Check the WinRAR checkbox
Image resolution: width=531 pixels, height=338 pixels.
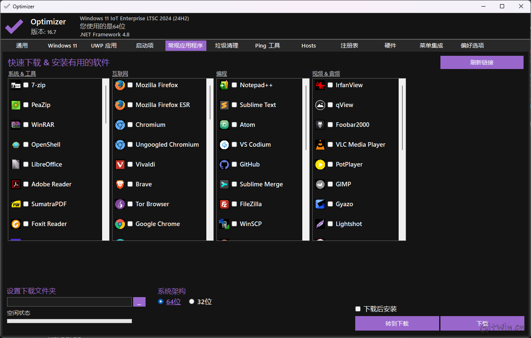[26, 125]
